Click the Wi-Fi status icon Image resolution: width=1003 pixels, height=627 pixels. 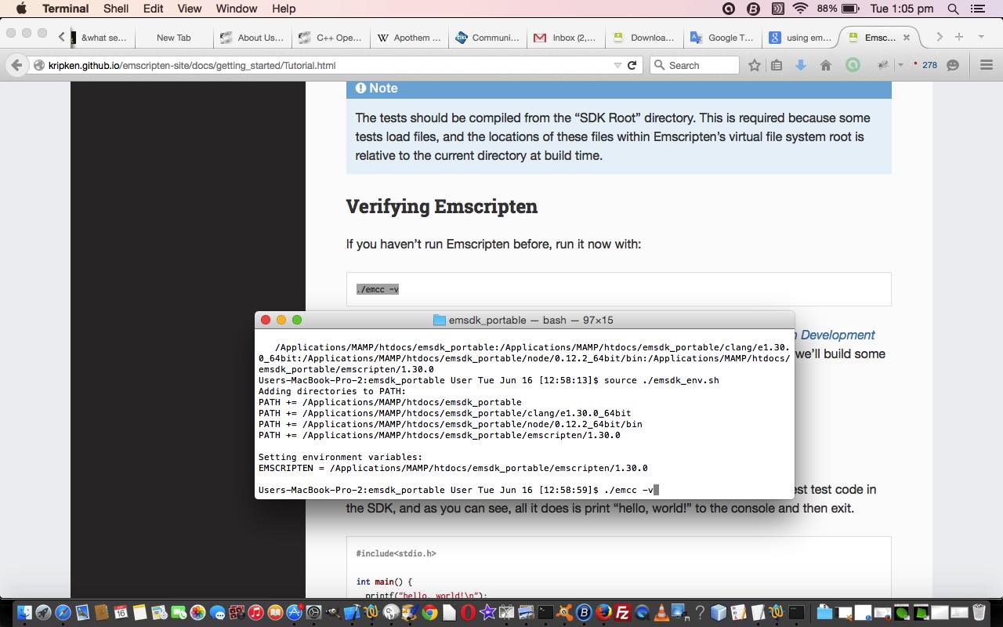tap(800, 9)
